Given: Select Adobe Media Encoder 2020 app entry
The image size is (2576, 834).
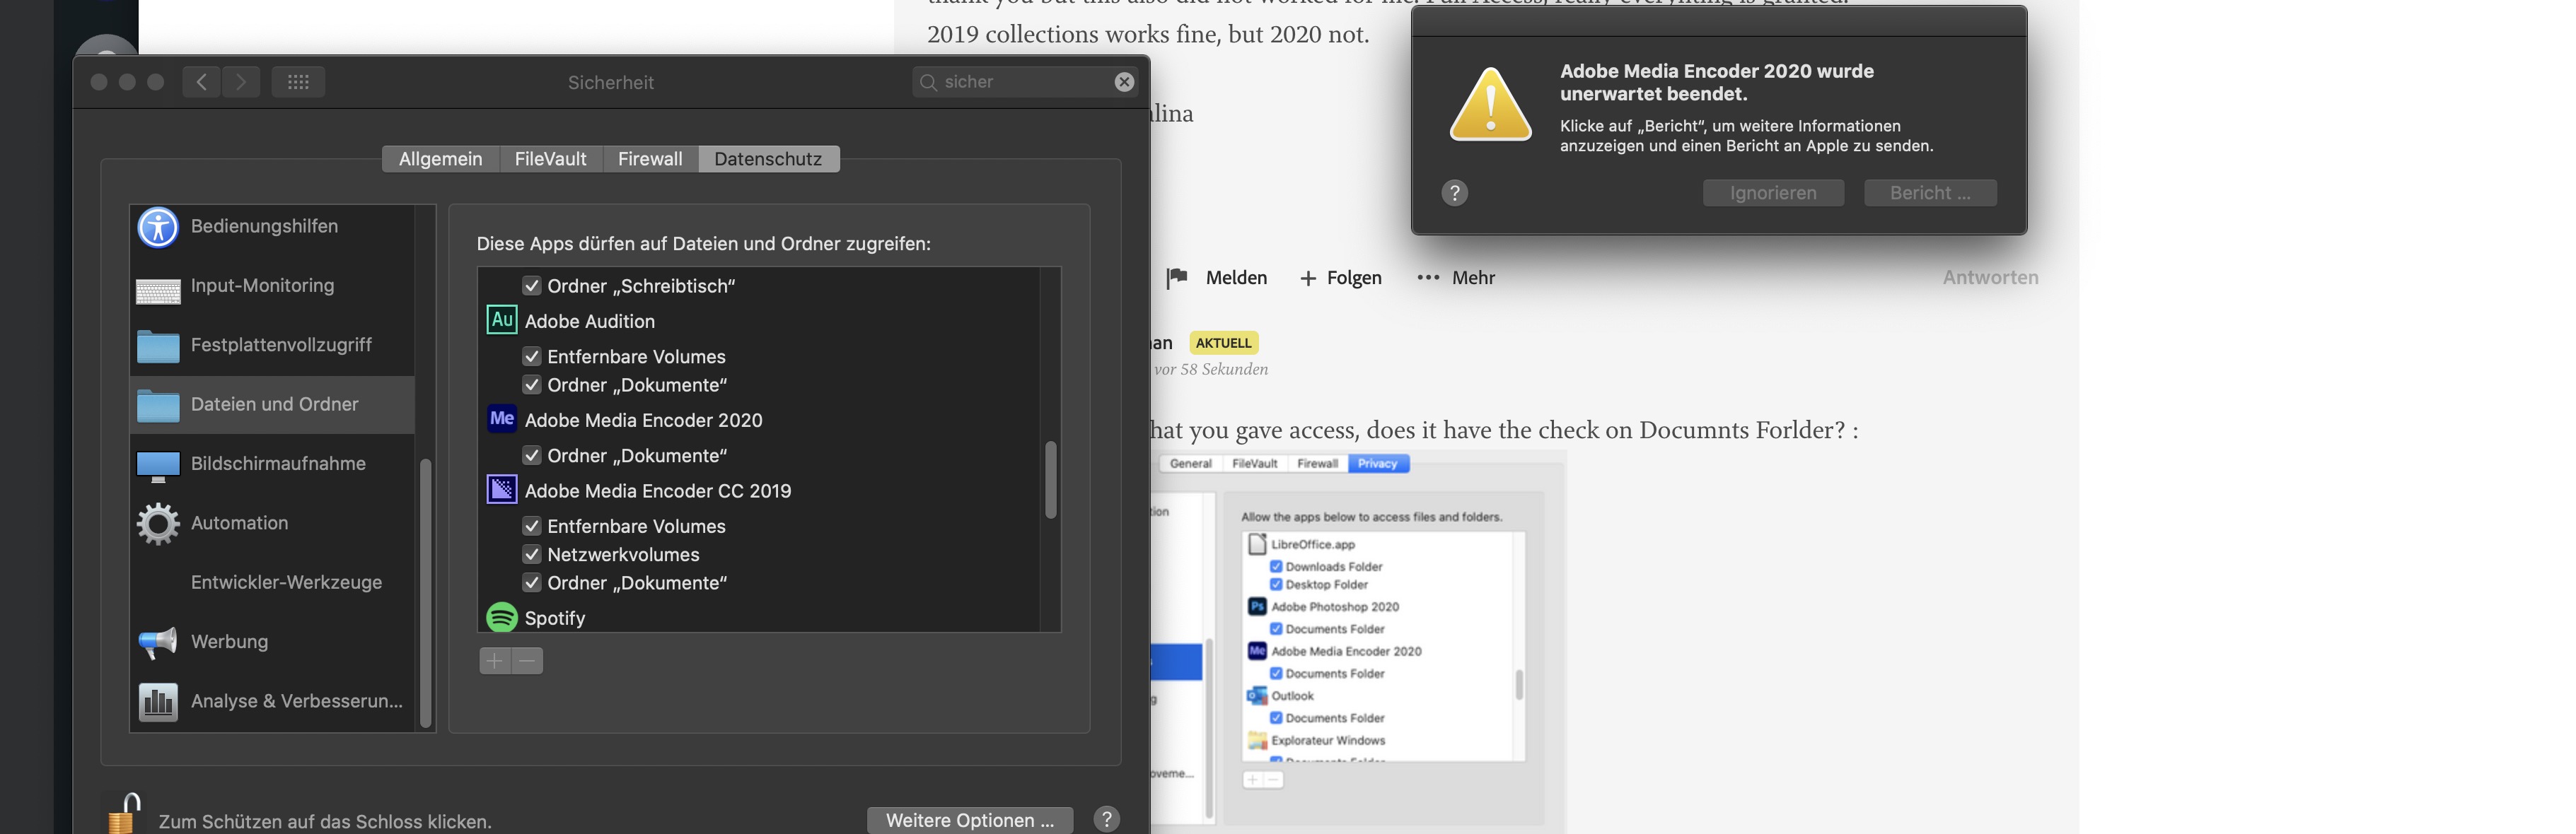Looking at the screenshot, I should pyautogui.click(x=643, y=421).
